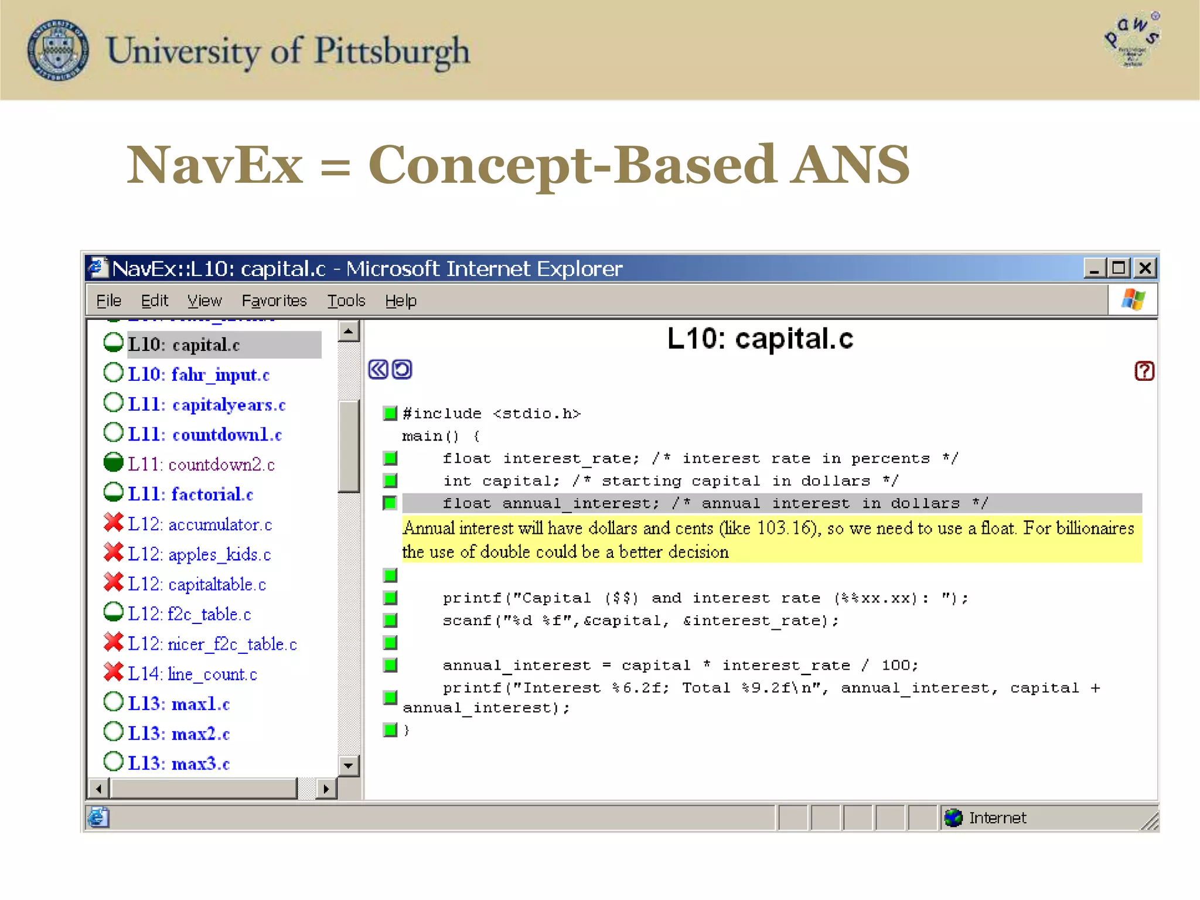The height and width of the screenshot is (900, 1200).
Task: Select the highlighted L10: capital.c entry
Action: click(224, 345)
